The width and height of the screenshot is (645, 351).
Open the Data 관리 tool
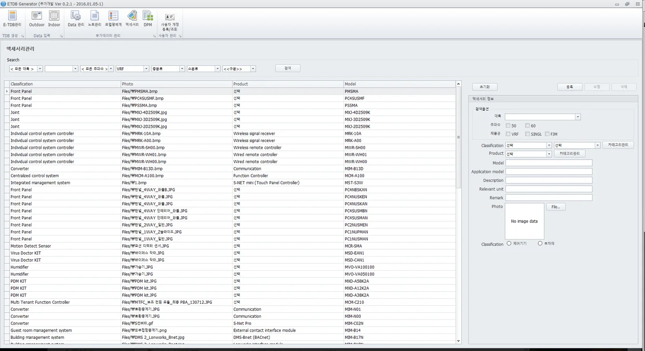tap(76, 19)
